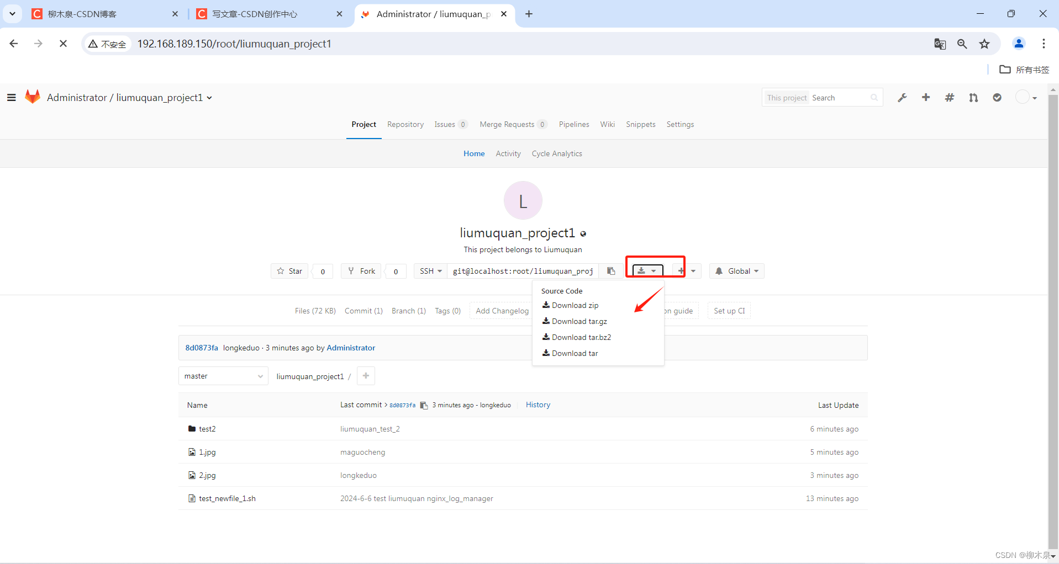Select Download tar.gz
The height and width of the screenshot is (564, 1059).
[x=575, y=321]
